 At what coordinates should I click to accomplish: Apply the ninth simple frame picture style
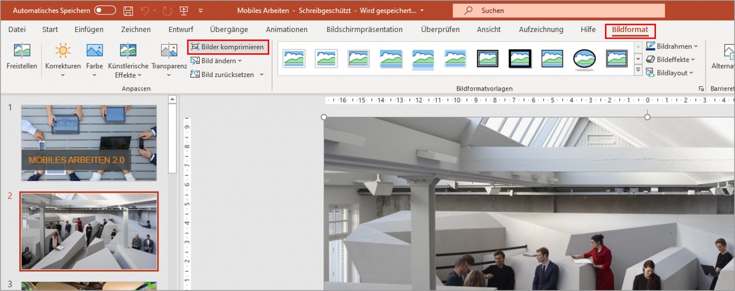(x=552, y=59)
